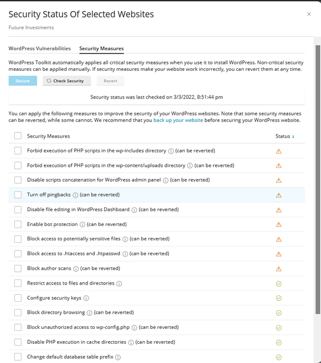Close the Security Status dialog

pos(309,14)
